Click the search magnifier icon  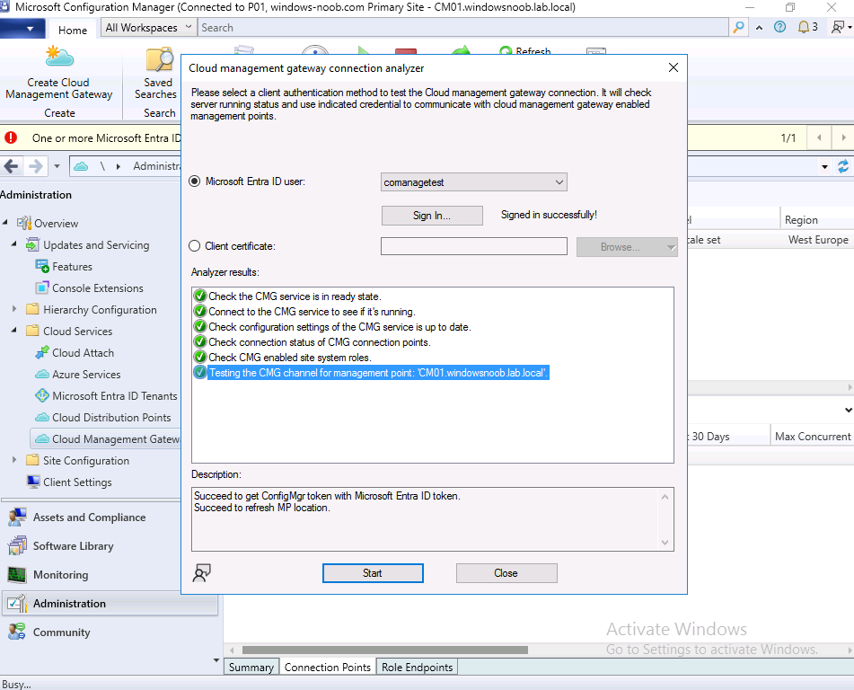[x=738, y=27]
